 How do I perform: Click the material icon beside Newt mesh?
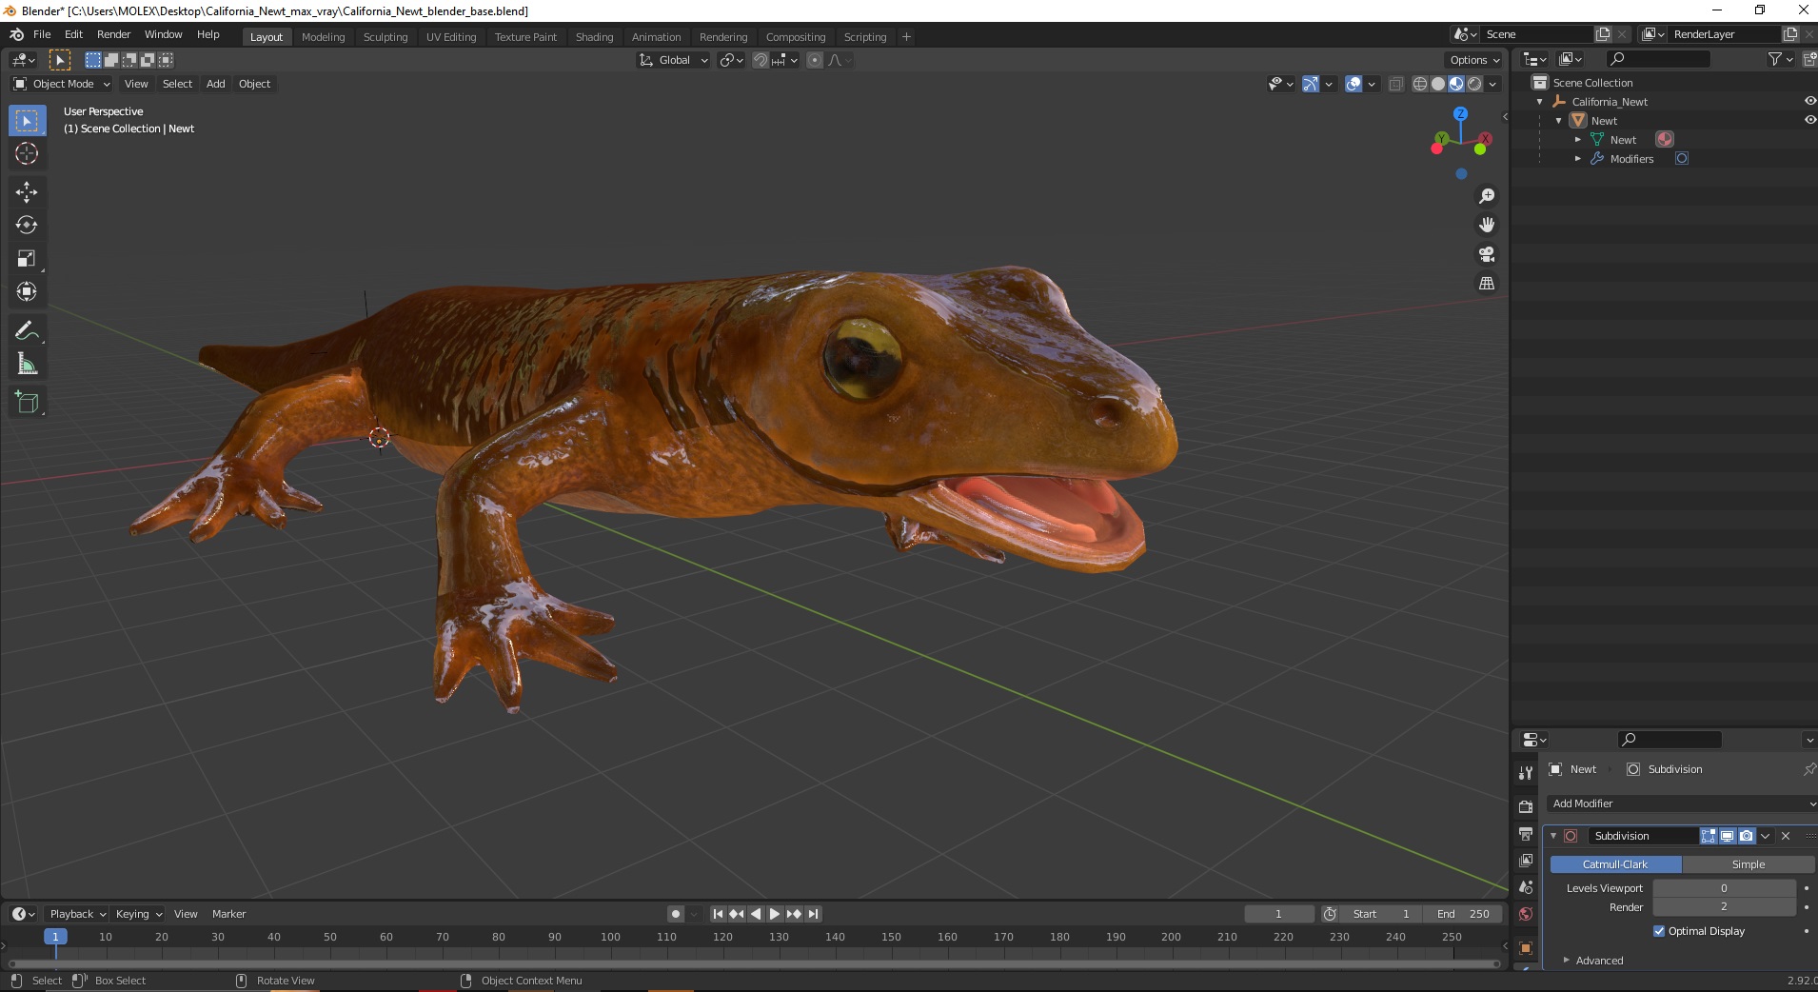click(x=1664, y=139)
